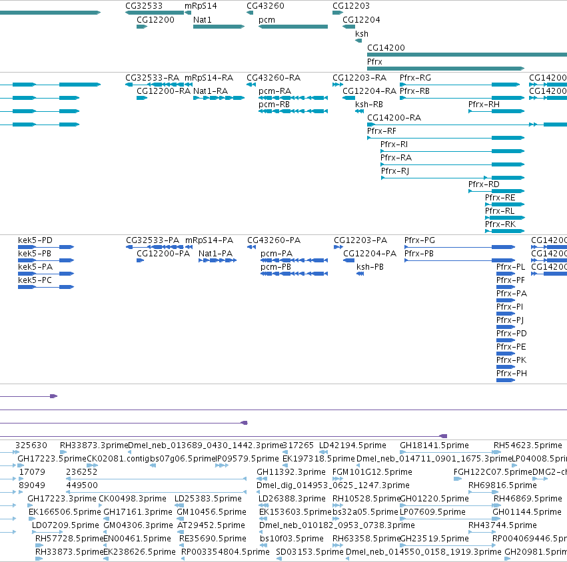The image size is (567, 562).
Task: Click the Pfrx-RD transcript label
Action: [x=484, y=184]
